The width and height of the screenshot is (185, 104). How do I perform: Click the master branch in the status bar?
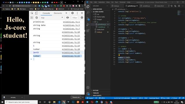click(x=90, y=98)
